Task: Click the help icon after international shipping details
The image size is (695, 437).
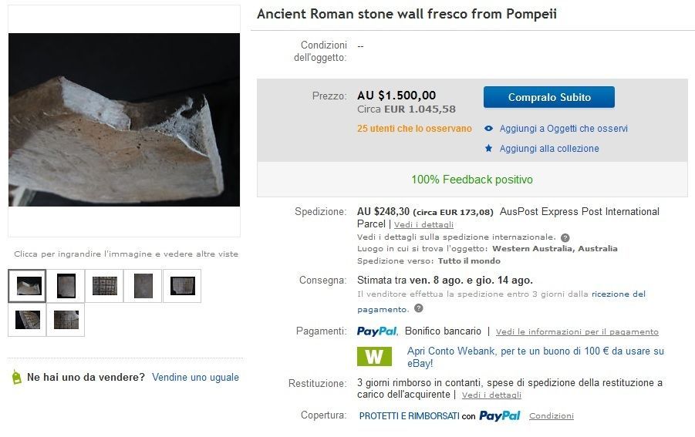Action: pyautogui.click(x=565, y=237)
